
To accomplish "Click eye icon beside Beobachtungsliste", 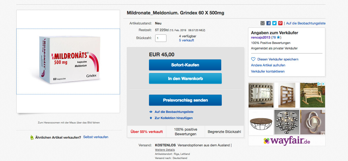I will pos(151,112).
